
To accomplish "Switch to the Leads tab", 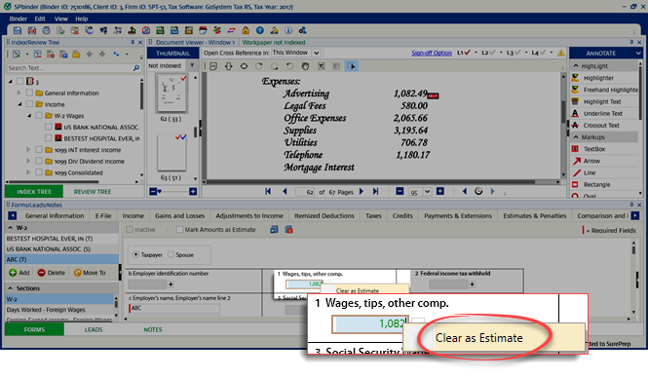I will (x=94, y=329).
